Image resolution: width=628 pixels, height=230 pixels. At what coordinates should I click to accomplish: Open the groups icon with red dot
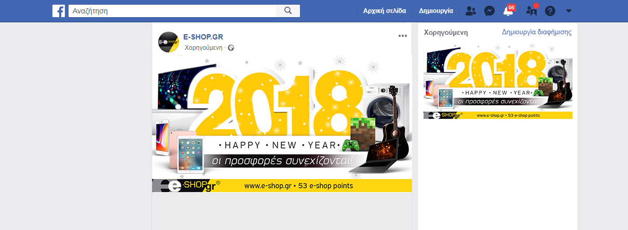531,10
